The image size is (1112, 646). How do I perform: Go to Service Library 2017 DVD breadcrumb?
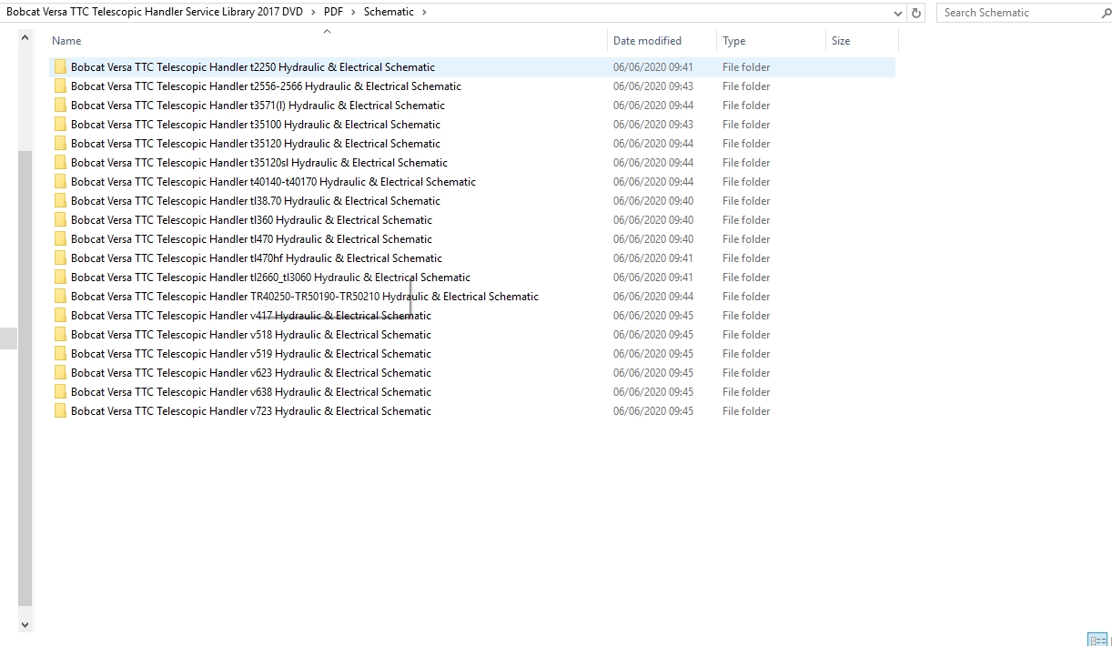(x=155, y=12)
